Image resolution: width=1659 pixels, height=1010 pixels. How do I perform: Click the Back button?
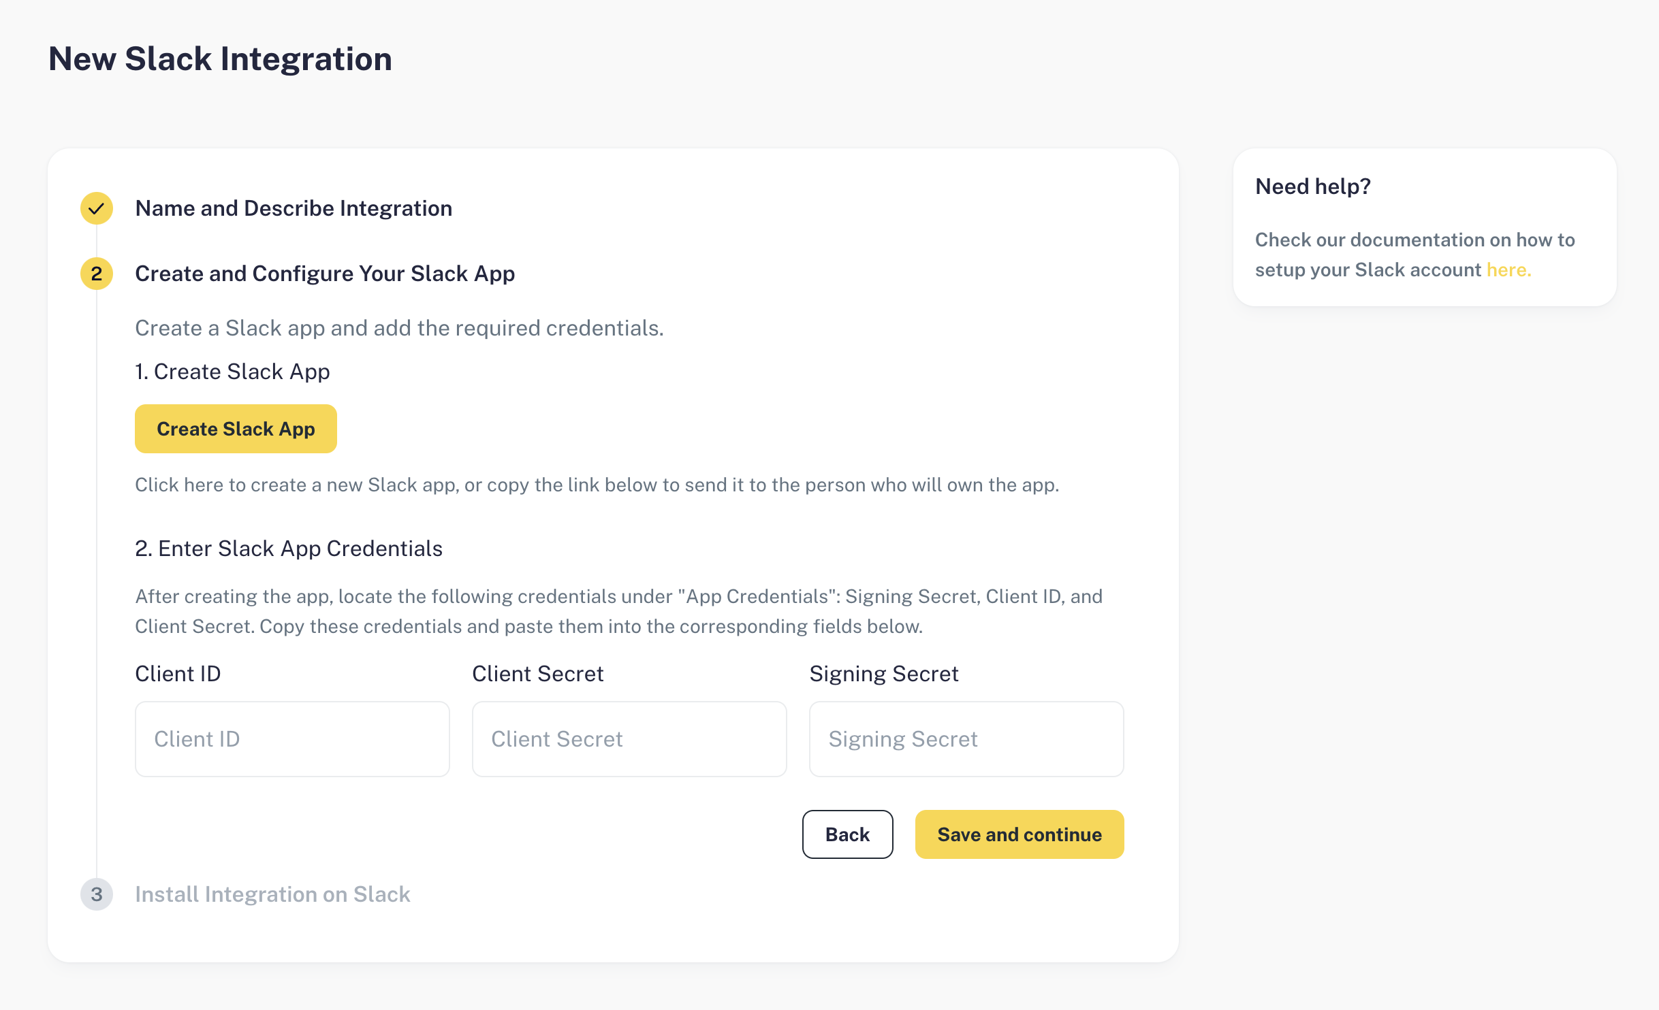(x=848, y=834)
